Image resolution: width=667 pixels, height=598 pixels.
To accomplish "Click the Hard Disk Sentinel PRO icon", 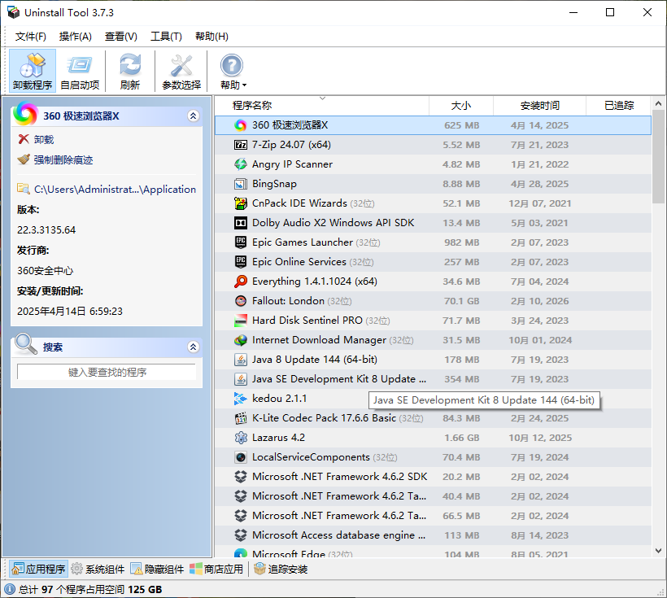I will (240, 321).
